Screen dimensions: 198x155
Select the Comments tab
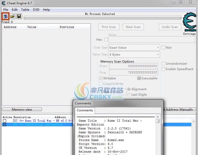pyautogui.click(x=85, y=110)
